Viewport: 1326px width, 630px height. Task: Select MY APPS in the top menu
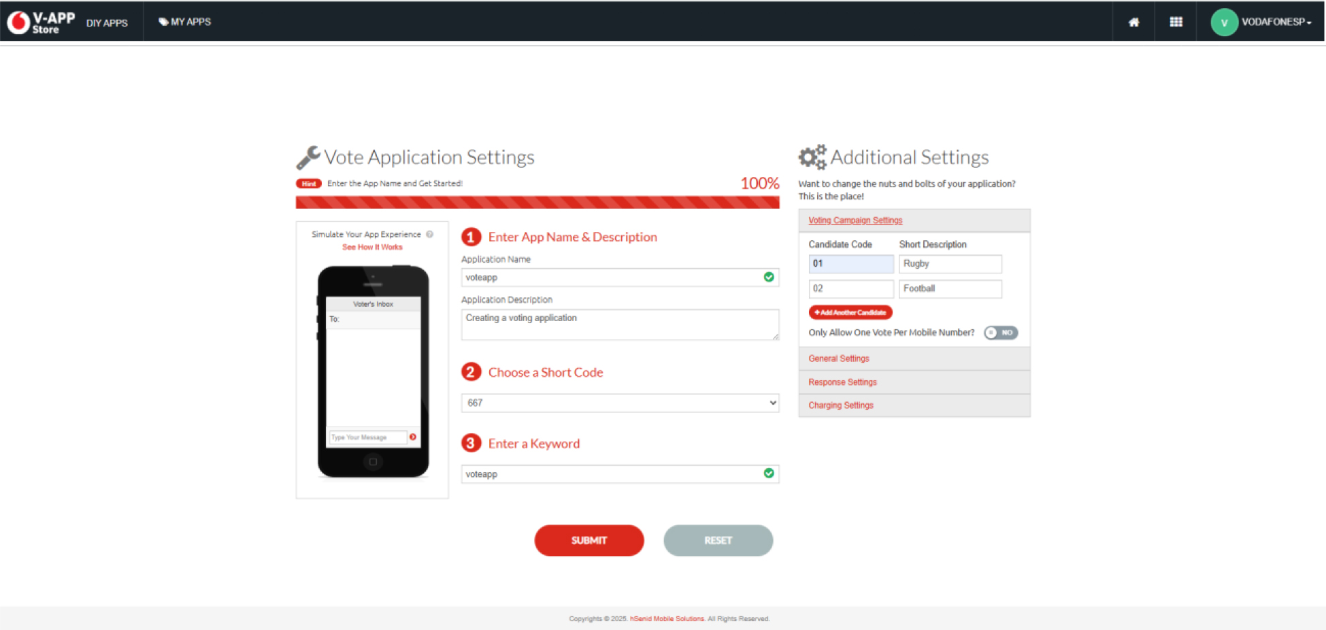(x=184, y=21)
